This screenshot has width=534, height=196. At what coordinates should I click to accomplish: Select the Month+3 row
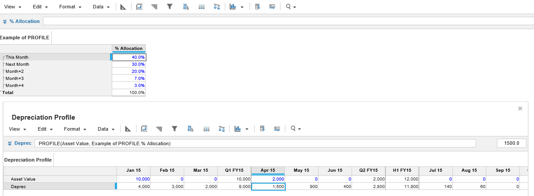pyautogui.click(x=56, y=78)
